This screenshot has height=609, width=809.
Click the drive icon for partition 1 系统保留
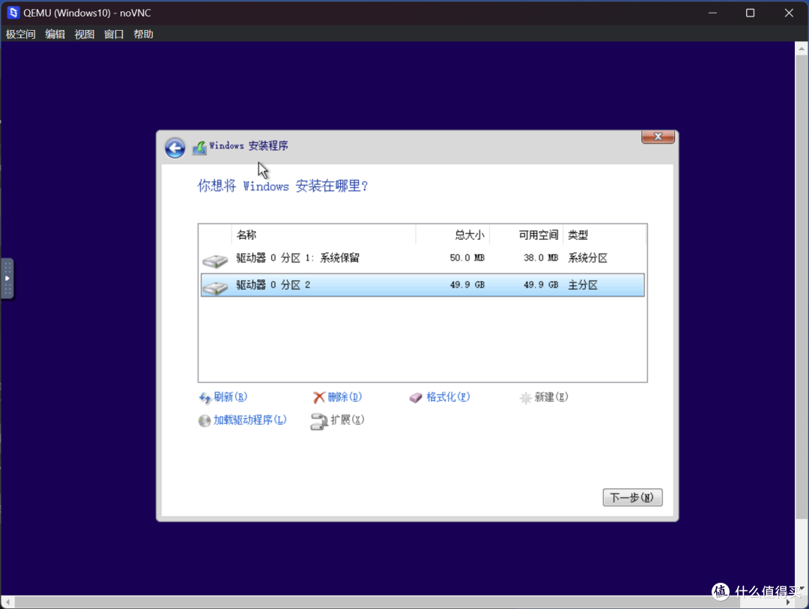coord(215,260)
